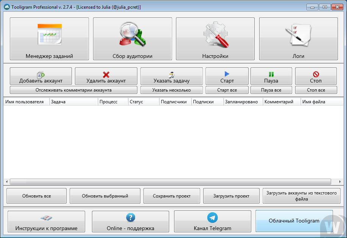
Task: Click horizontal scrollbar left arrow
Action: coord(7,182)
